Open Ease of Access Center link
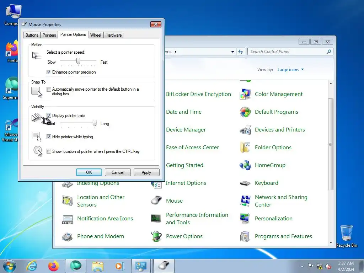Screen dimensions: 364x273 click(192, 148)
